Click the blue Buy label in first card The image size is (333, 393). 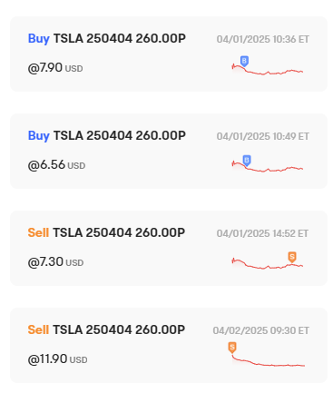pos(39,39)
